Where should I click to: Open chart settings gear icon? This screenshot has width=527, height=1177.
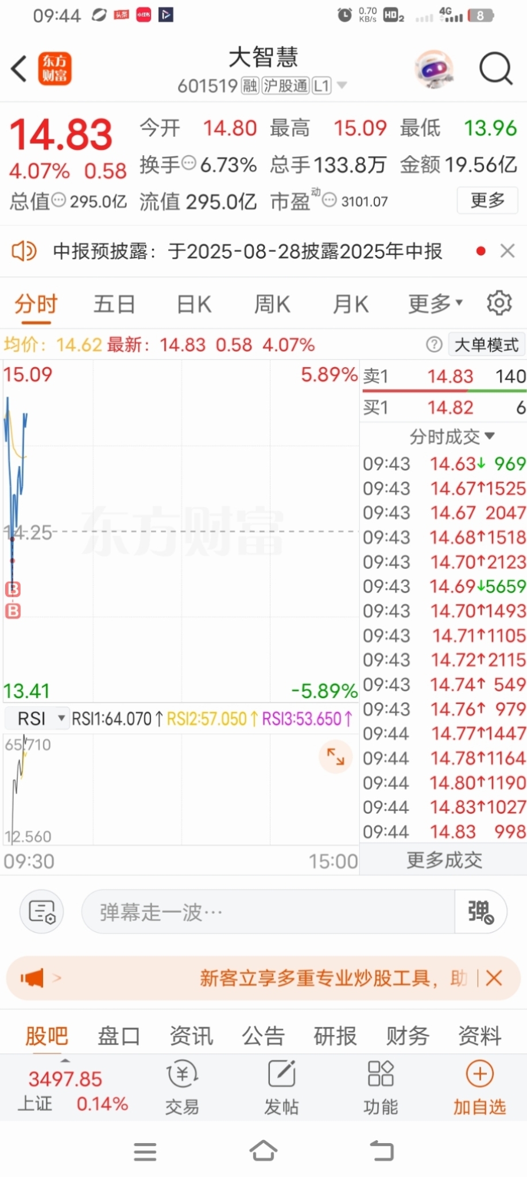(x=499, y=303)
